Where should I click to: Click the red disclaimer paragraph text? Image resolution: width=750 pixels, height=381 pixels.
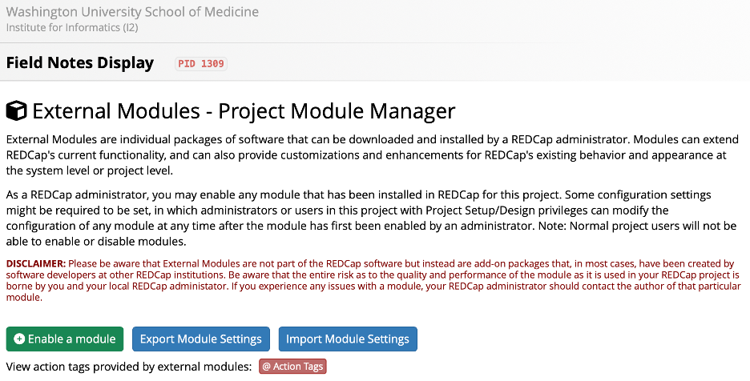tap(373, 281)
